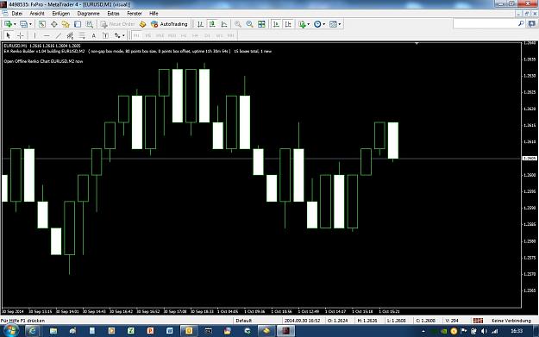Select the trendline drawing tool
The height and width of the screenshot is (337, 539).
click(59, 35)
